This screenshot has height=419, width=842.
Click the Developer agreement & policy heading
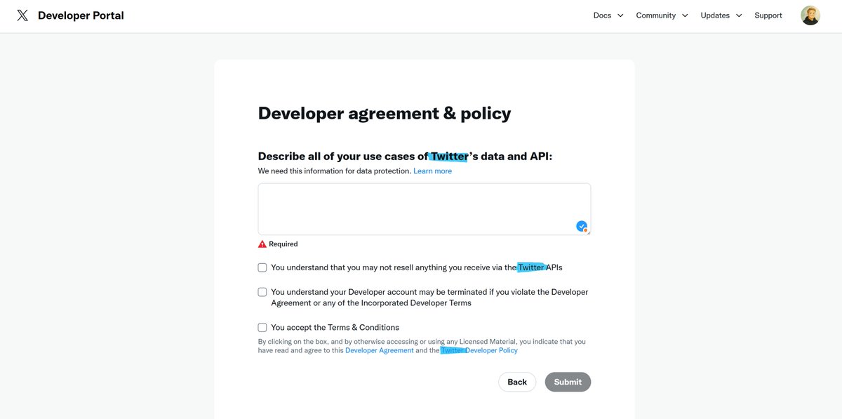point(385,113)
